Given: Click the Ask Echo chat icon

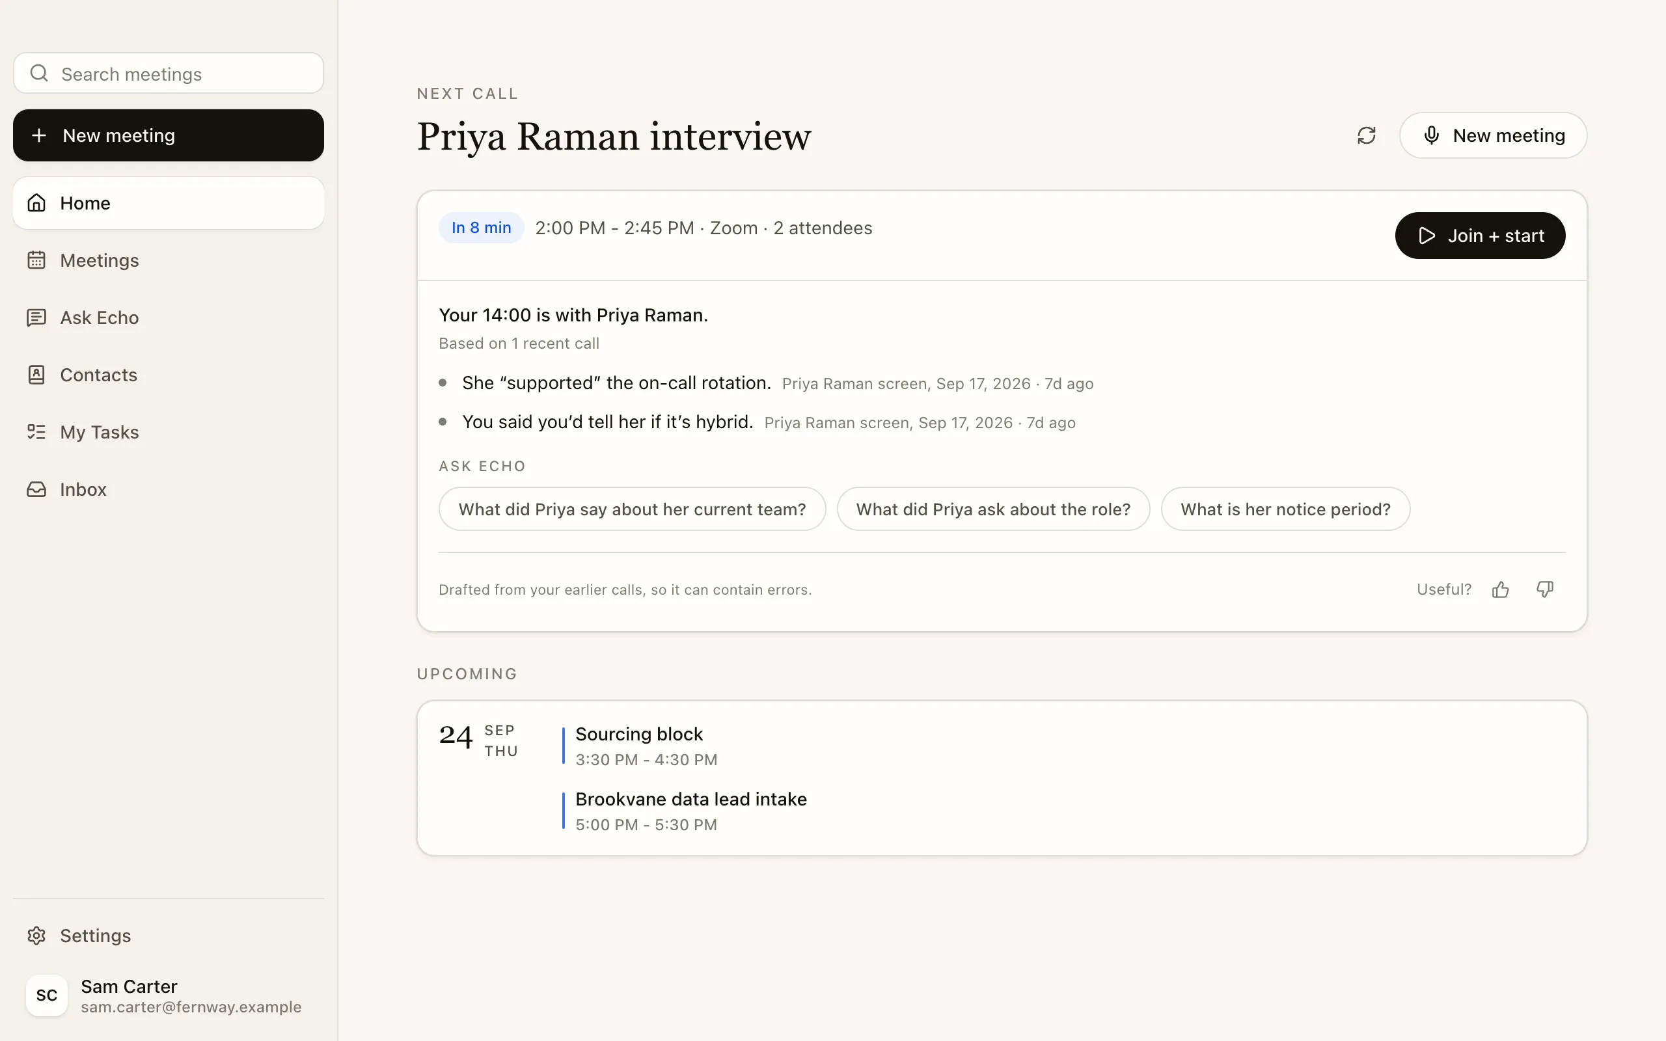Looking at the screenshot, I should [36, 318].
